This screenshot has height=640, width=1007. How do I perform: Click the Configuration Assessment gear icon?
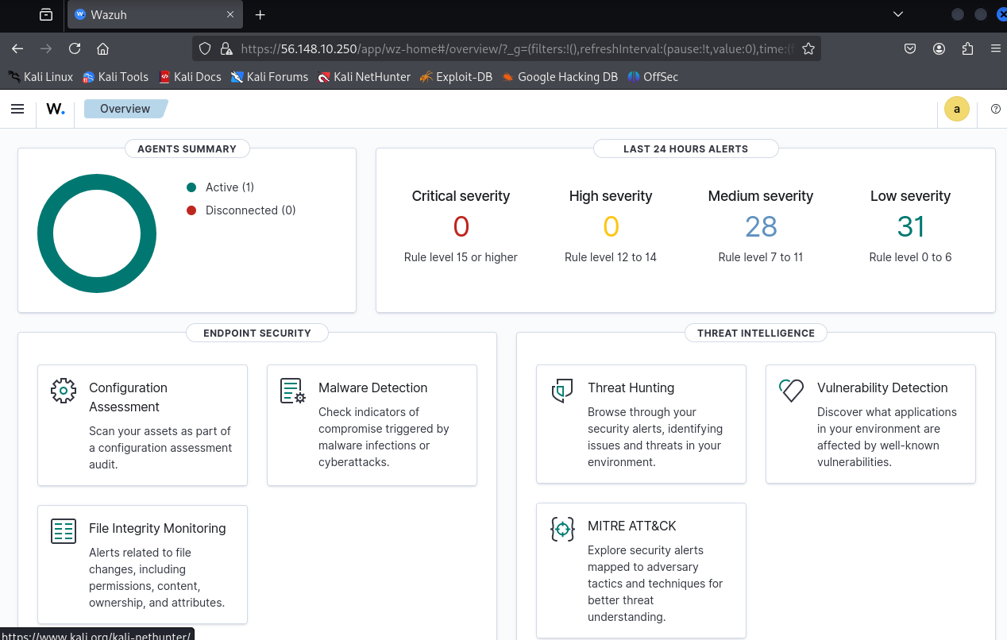(64, 390)
